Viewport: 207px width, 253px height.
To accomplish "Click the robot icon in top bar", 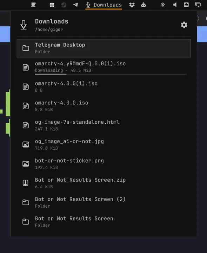I will [x=143, y=5].
